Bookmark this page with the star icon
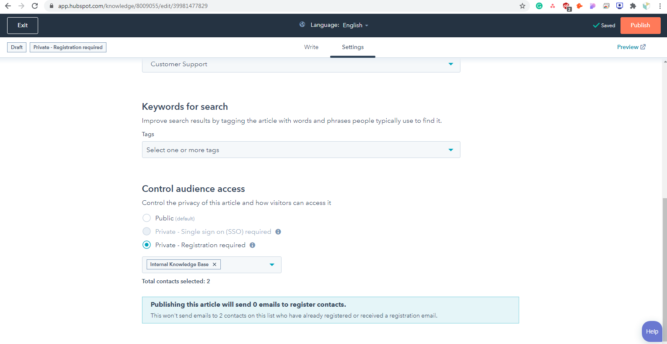The width and height of the screenshot is (667, 344). pyautogui.click(x=522, y=6)
